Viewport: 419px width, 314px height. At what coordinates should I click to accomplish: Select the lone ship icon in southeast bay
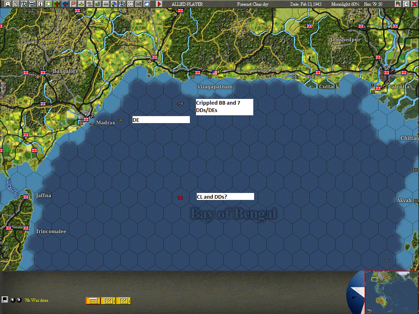point(387,260)
